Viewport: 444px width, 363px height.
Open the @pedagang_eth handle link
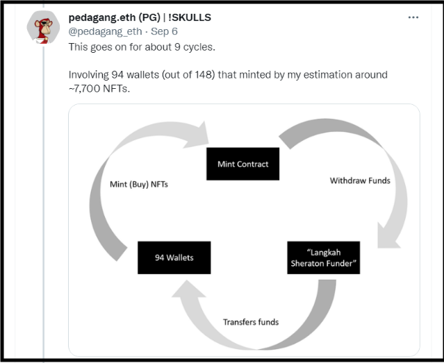106,31
